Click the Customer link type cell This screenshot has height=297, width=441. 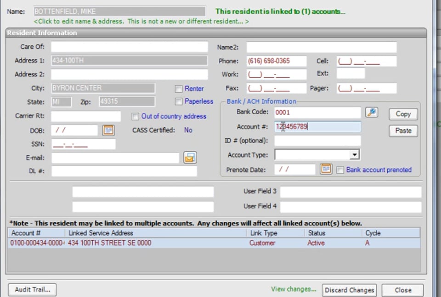(262, 243)
